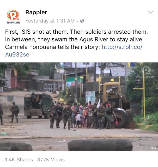Tap the audio bars indicator on the video

click(x=154, y=148)
